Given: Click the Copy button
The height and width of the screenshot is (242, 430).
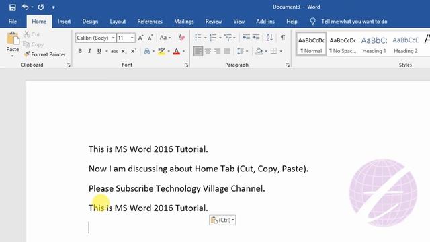Looking at the screenshot, I should click(x=34, y=44).
